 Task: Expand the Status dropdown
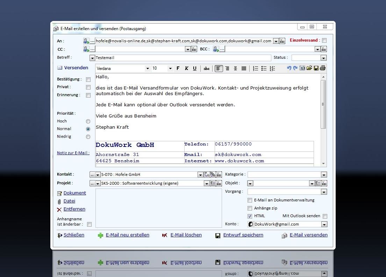click(323, 58)
